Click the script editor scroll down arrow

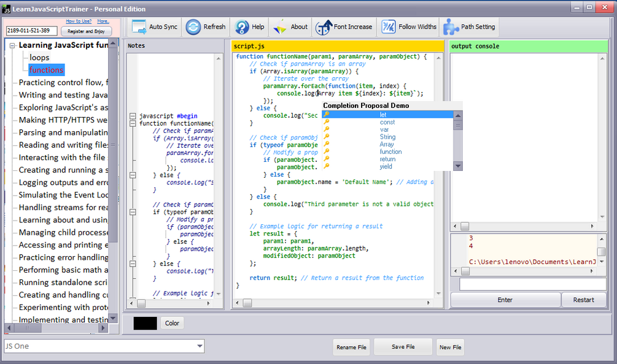(x=438, y=294)
